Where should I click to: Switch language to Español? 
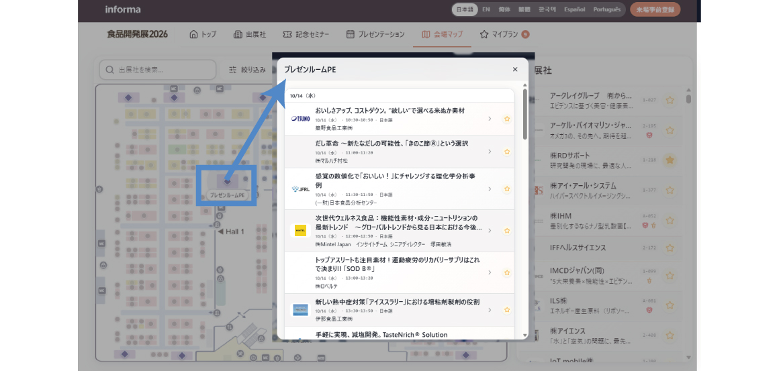tap(574, 9)
